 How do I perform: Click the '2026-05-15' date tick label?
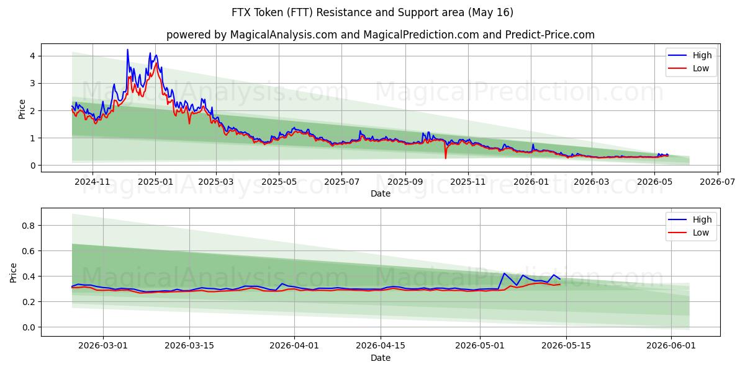tap(566, 346)
